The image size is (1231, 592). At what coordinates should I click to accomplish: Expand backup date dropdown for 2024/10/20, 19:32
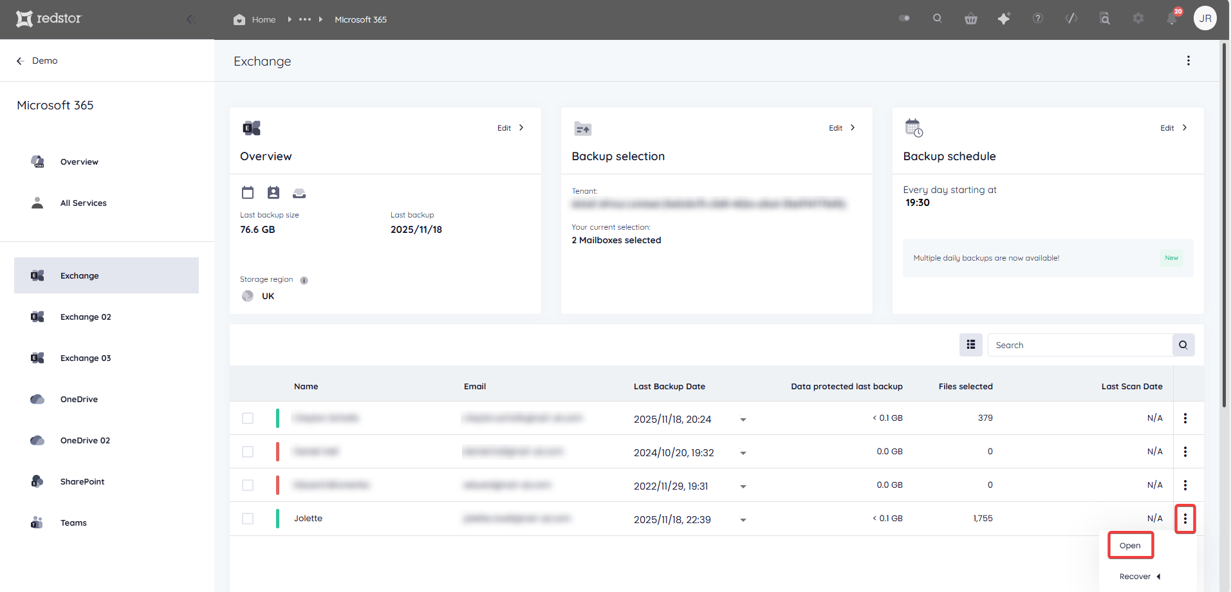(x=743, y=453)
